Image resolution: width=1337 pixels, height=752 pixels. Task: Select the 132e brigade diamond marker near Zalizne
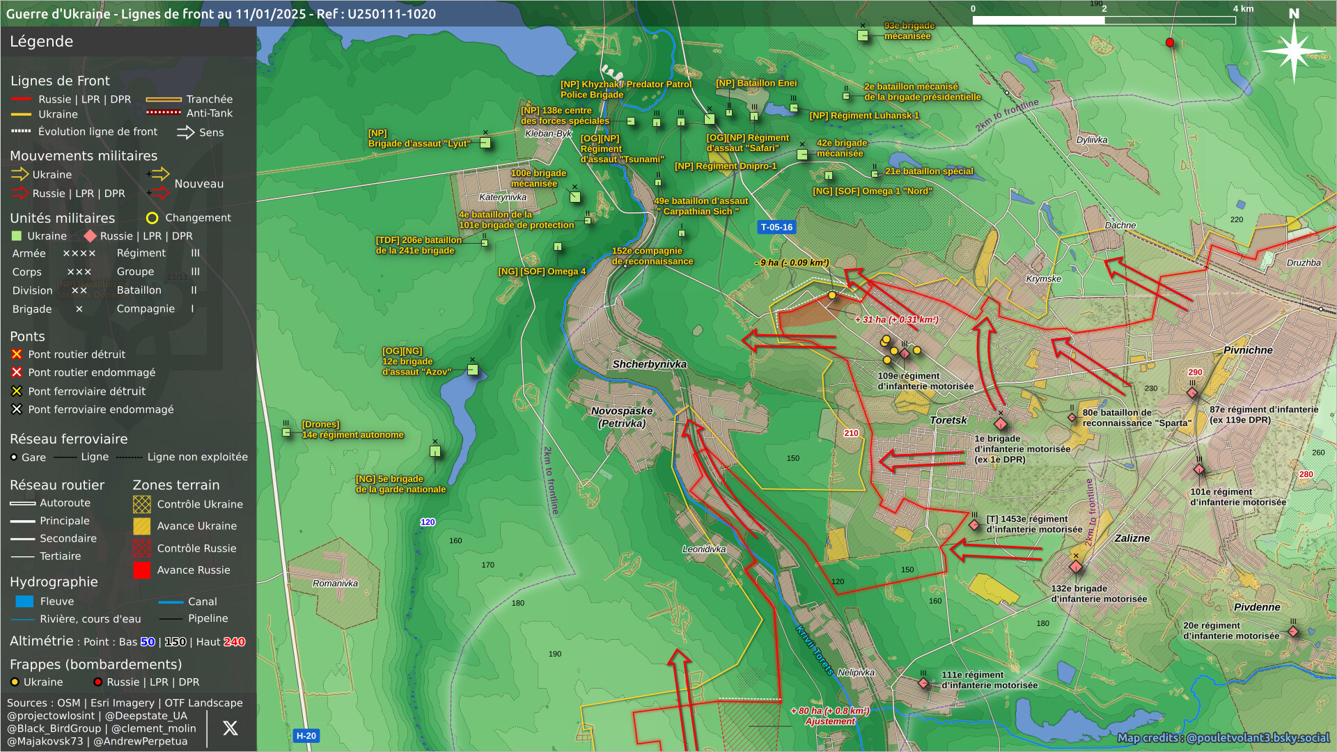tap(1076, 567)
